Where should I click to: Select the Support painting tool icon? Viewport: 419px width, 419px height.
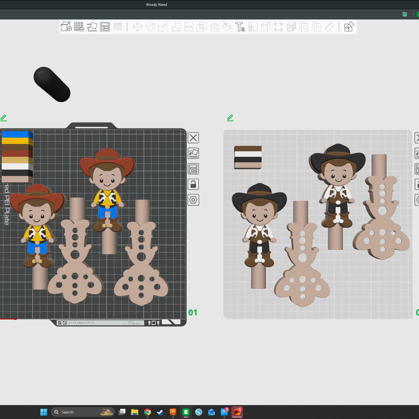(x=214, y=27)
